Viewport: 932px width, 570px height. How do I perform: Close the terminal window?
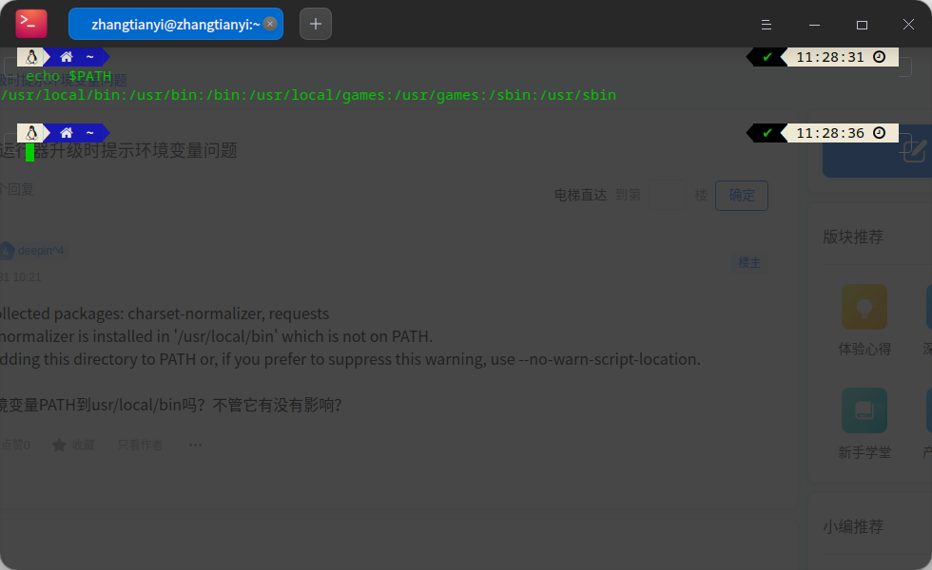(x=908, y=25)
